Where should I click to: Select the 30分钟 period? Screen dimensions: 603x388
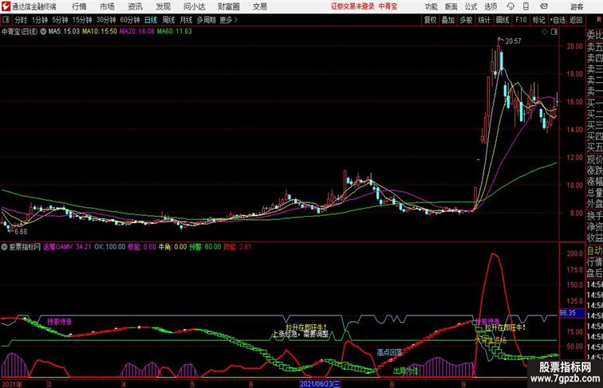[106, 20]
